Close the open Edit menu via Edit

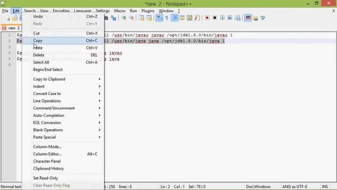coord(16,11)
